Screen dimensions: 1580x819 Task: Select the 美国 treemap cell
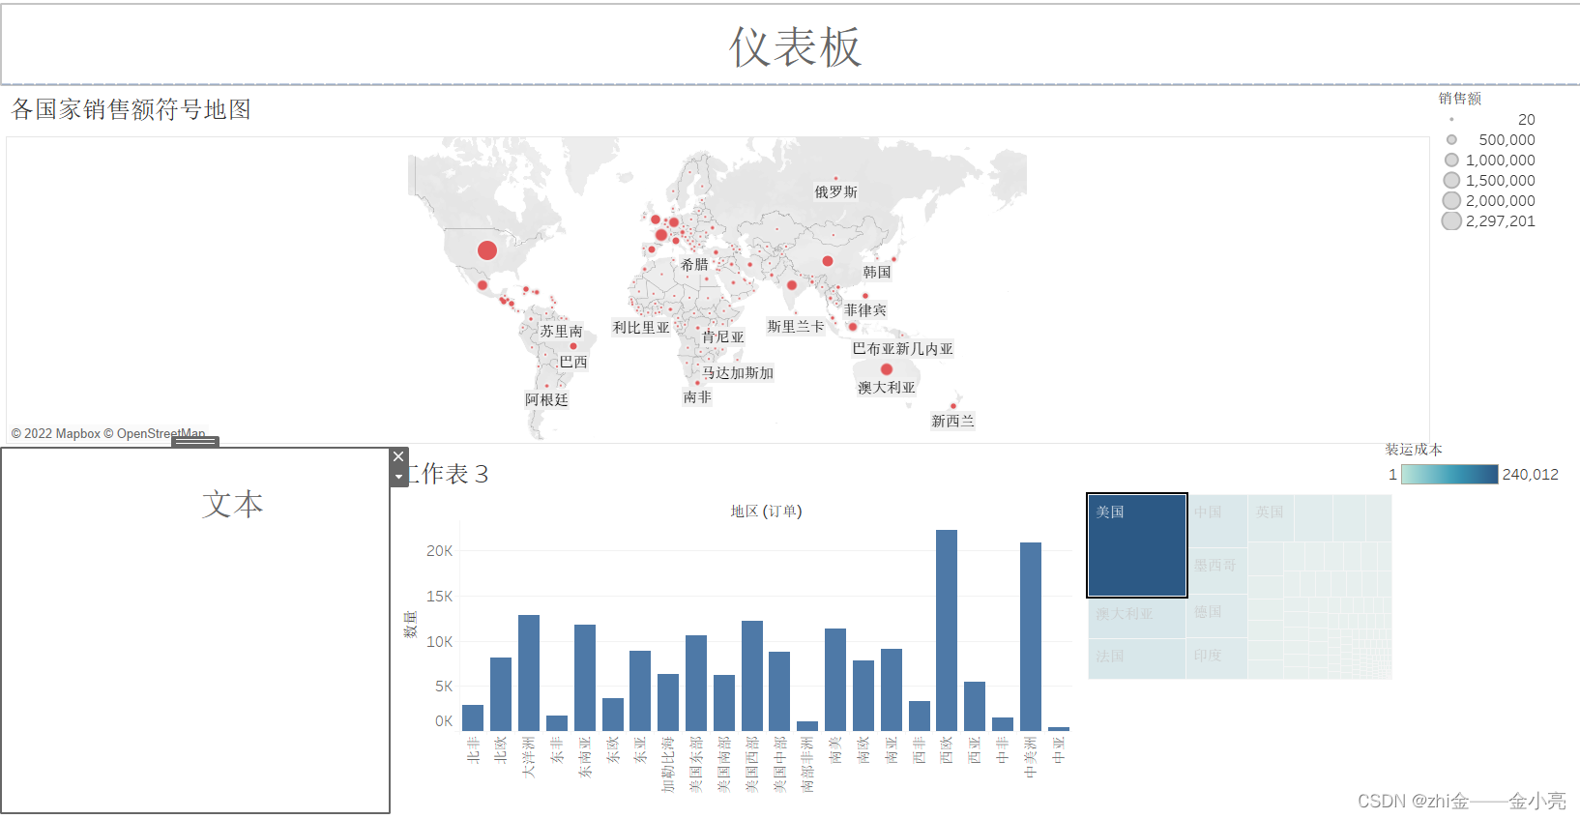(1137, 545)
